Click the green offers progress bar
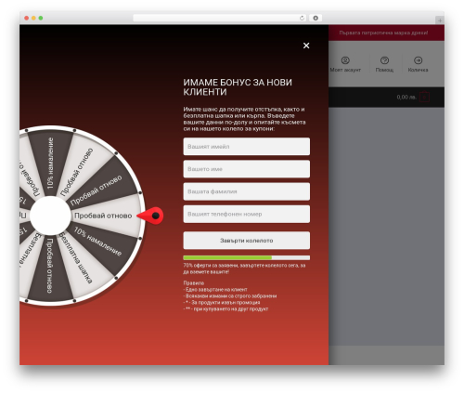The height and width of the screenshot is (393, 464). [246, 257]
